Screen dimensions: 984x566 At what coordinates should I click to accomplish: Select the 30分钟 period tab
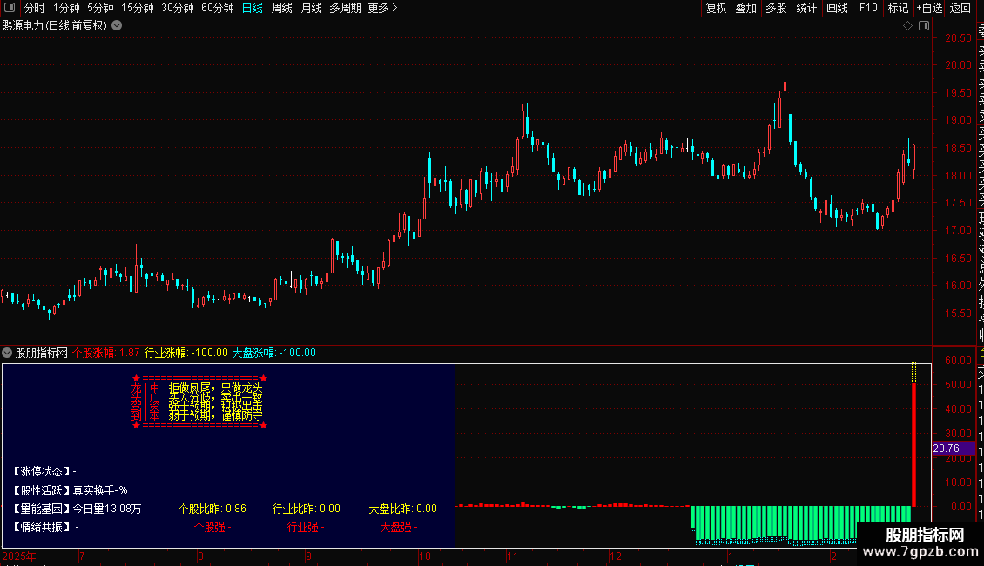click(x=178, y=8)
